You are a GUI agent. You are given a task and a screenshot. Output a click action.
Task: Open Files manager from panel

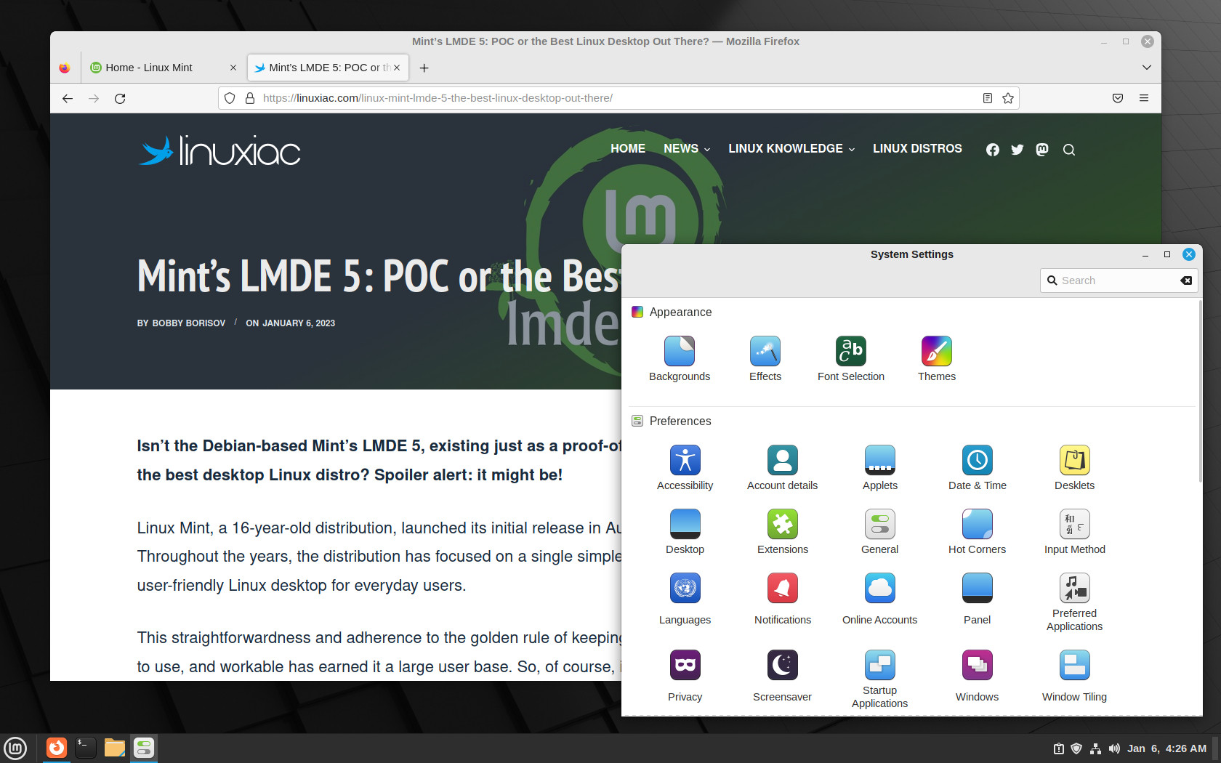pyautogui.click(x=115, y=748)
